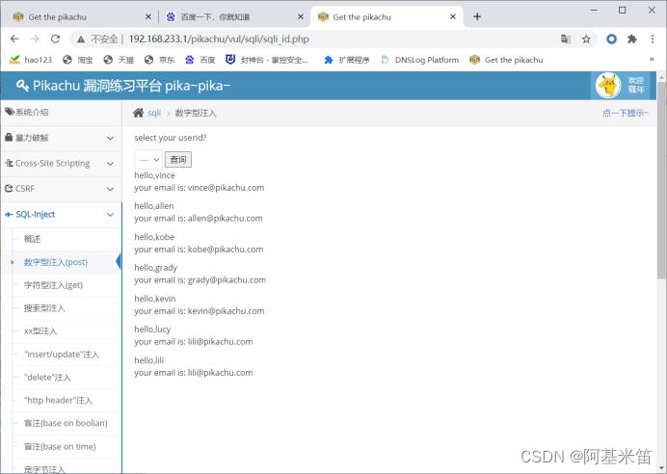Expand the 暴力破解 sidebar section
Viewport: 667px width, 474px height.
(62, 138)
